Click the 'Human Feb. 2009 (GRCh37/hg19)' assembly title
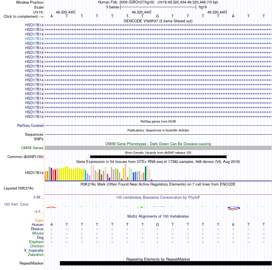Image resolution: width=272 pixels, height=270 pixels. (126, 2)
